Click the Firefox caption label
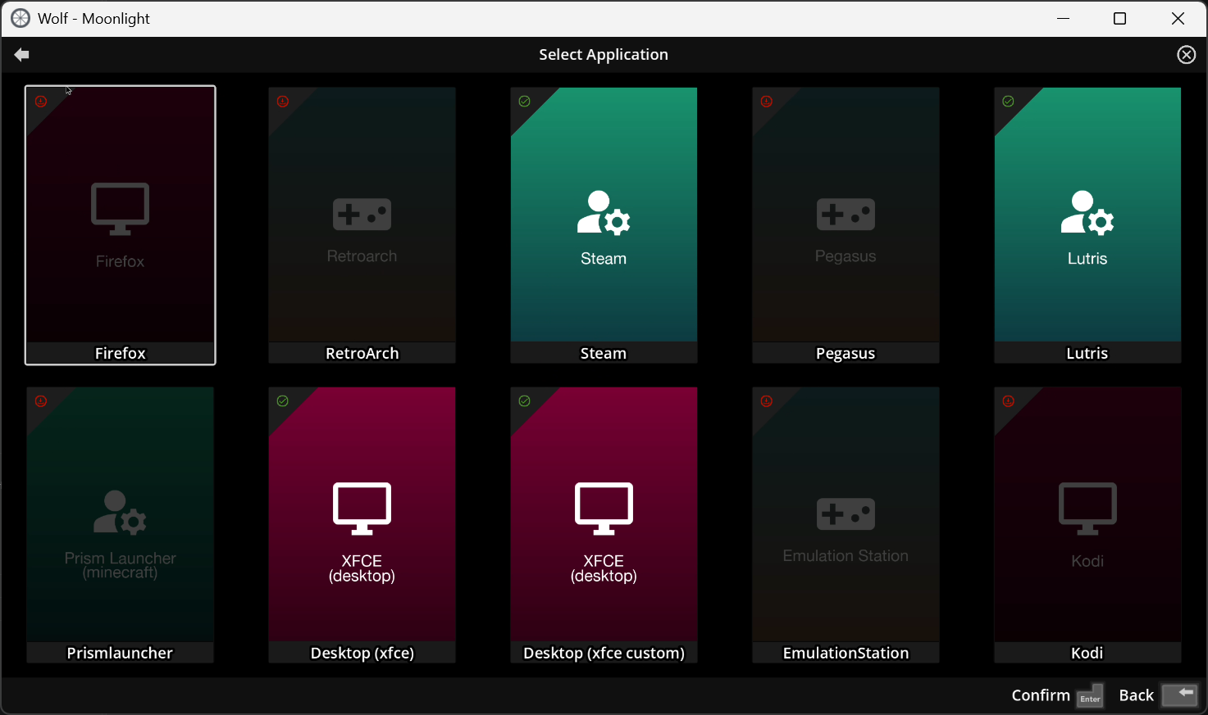 [120, 353]
